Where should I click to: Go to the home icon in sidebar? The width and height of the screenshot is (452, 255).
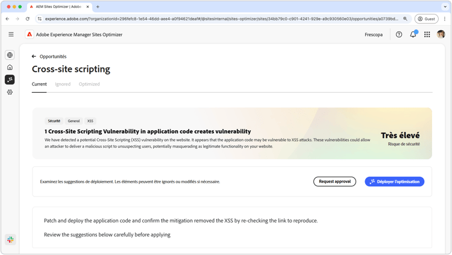click(10, 67)
